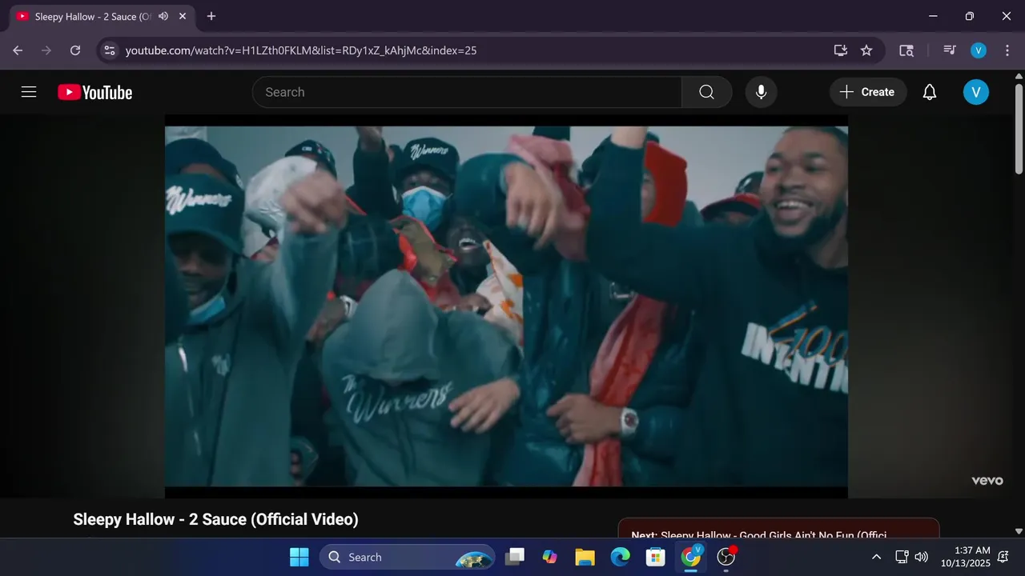This screenshot has height=576, width=1025.
Task: Go back with browser back arrow
Action: pyautogui.click(x=18, y=50)
